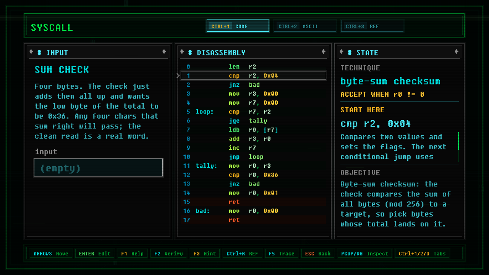Open Ctrl+R REF from the footer

point(242,254)
